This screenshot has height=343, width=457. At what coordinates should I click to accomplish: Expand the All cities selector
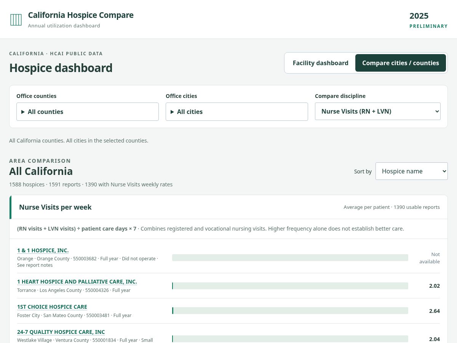[237, 112]
